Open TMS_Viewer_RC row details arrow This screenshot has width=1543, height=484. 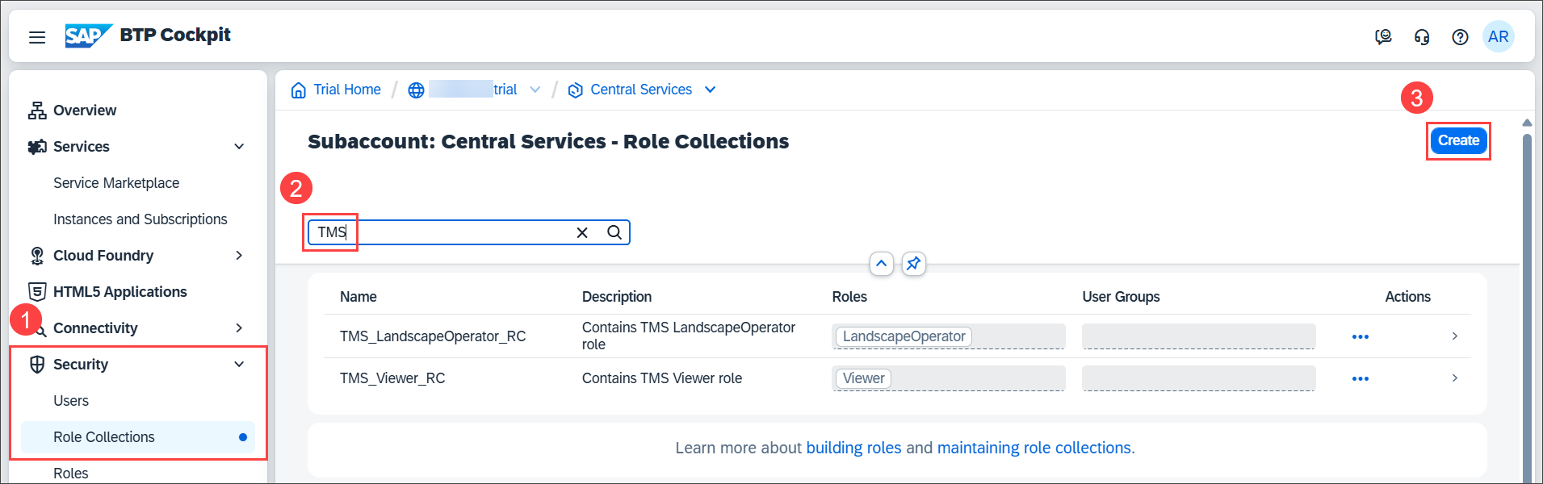click(1454, 378)
